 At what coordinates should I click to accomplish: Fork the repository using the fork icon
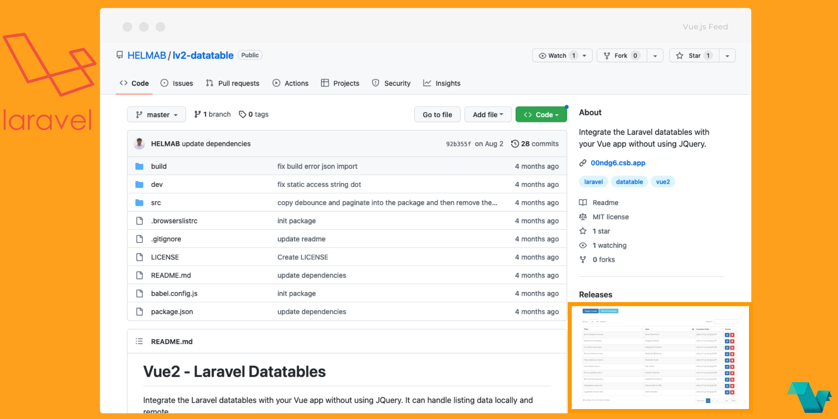click(x=606, y=55)
